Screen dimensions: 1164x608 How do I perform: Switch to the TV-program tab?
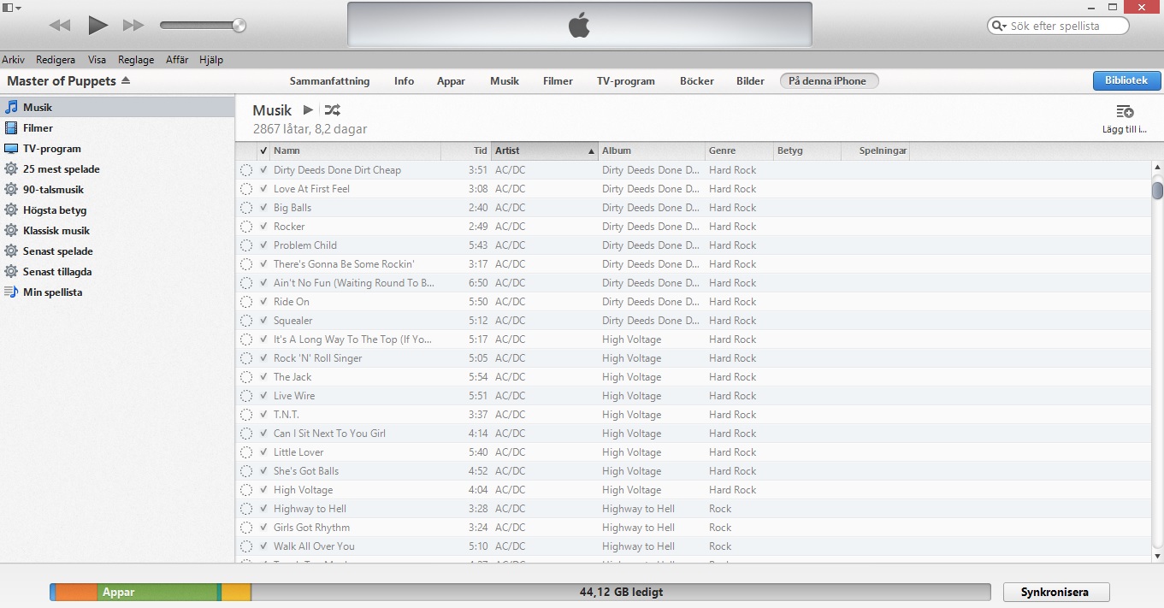pyautogui.click(x=626, y=81)
